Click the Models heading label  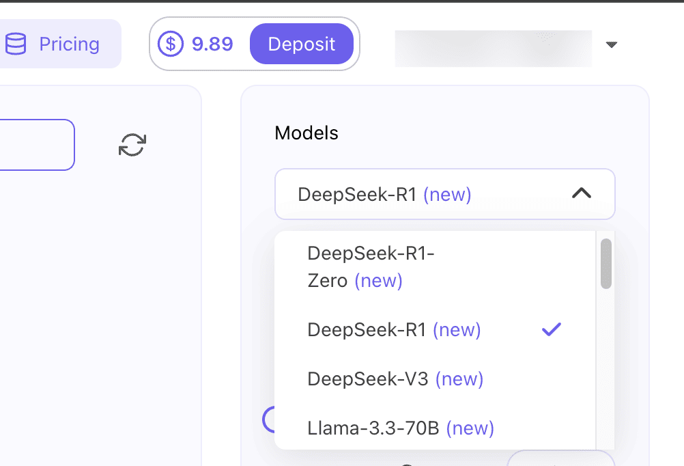pyautogui.click(x=307, y=133)
